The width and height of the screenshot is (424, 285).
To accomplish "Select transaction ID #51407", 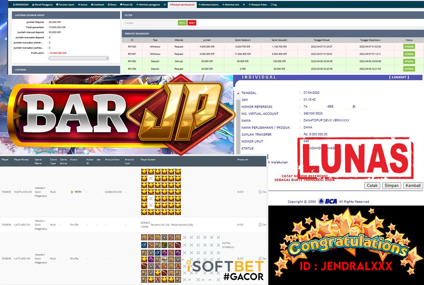I will (132, 54).
